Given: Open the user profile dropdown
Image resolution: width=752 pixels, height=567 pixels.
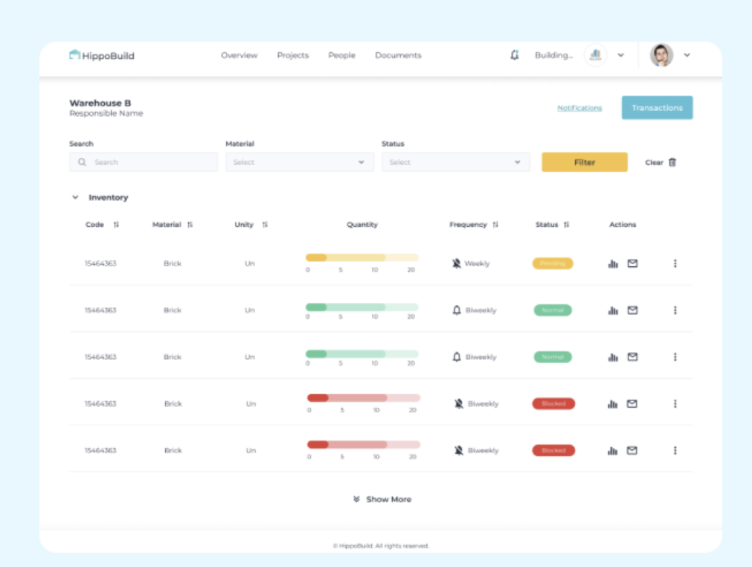Looking at the screenshot, I should click(x=687, y=54).
